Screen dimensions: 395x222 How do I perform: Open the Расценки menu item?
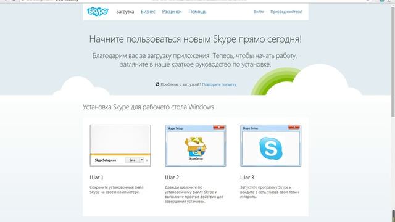point(172,12)
